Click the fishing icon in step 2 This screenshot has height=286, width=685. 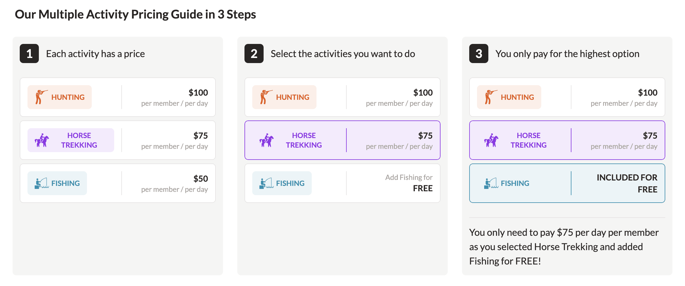click(x=266, y=183)
